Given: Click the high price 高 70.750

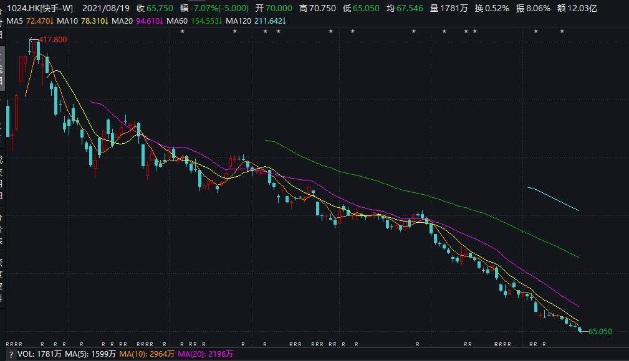Looking at the screenshot, I should tap(318, 8).
